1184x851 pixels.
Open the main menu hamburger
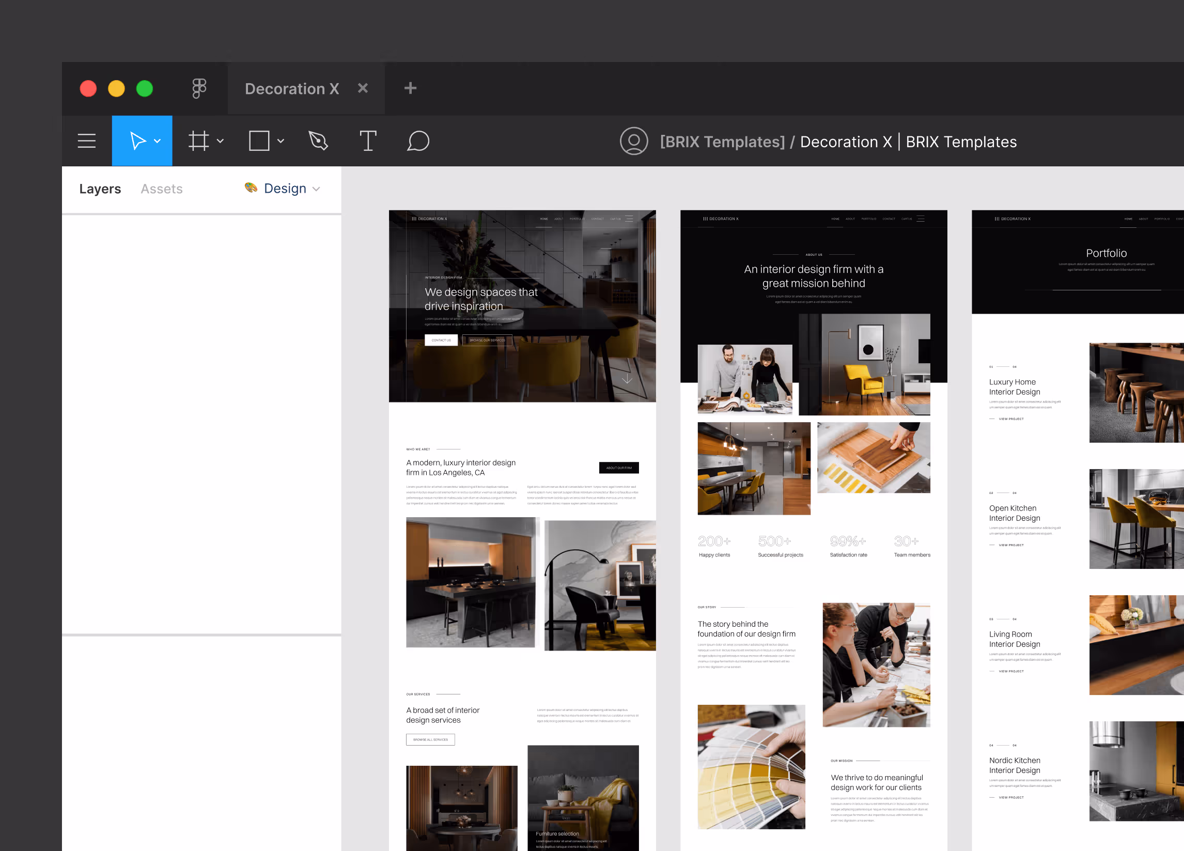click(87, 141)
